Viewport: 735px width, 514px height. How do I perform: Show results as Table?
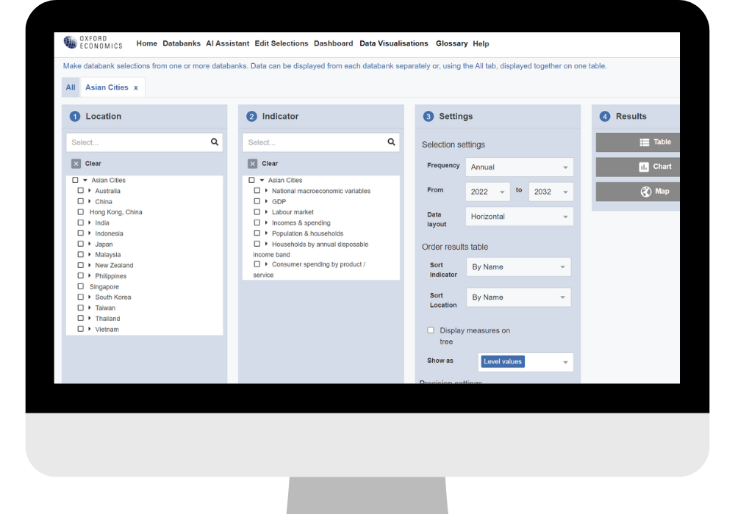pos(638,142)
